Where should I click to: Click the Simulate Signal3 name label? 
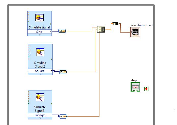40,109
